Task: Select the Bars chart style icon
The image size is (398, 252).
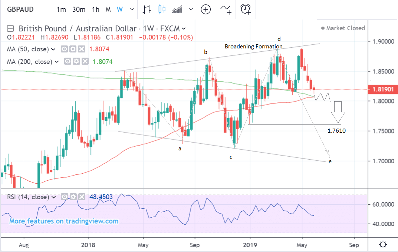Action: [147, 9]
